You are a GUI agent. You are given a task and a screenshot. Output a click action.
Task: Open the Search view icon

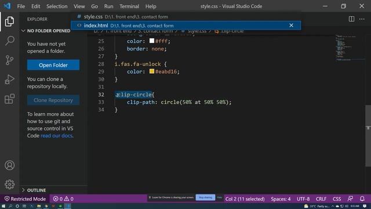point(9,41)
